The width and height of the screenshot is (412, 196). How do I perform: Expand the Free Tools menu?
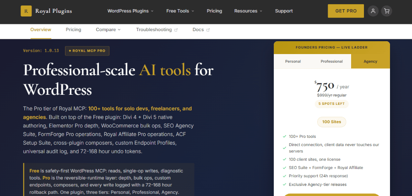(180, 11)
